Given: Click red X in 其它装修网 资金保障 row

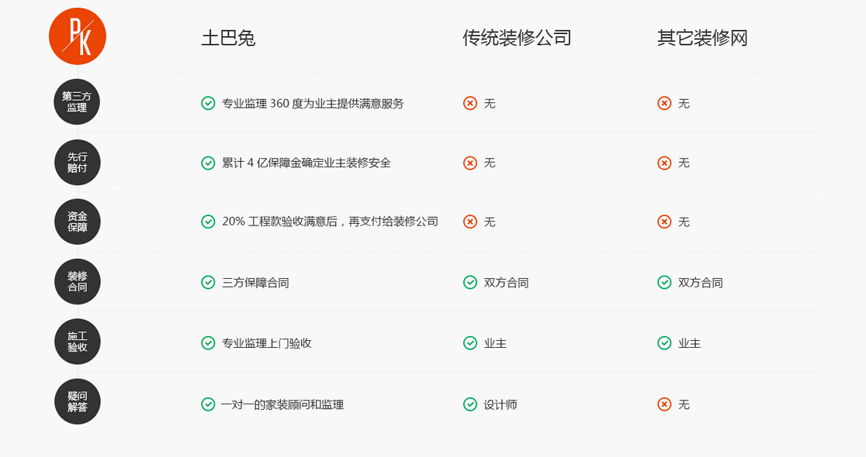Looking at the screenshot, I should [664, 222].
